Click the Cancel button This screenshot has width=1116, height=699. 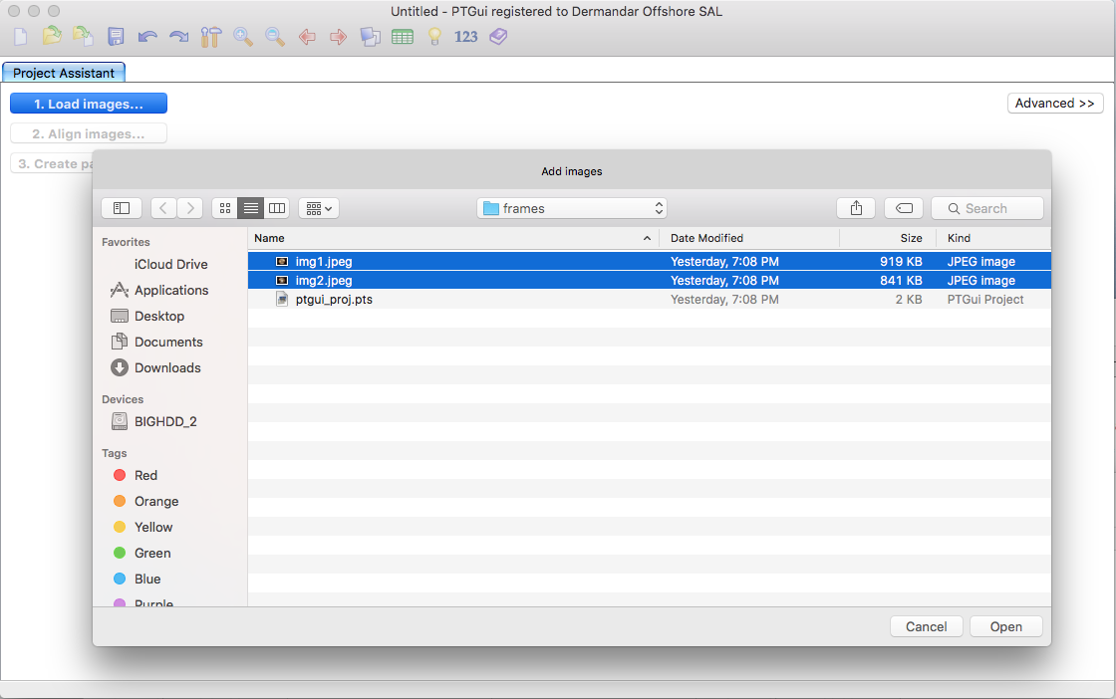coord(926,626)
